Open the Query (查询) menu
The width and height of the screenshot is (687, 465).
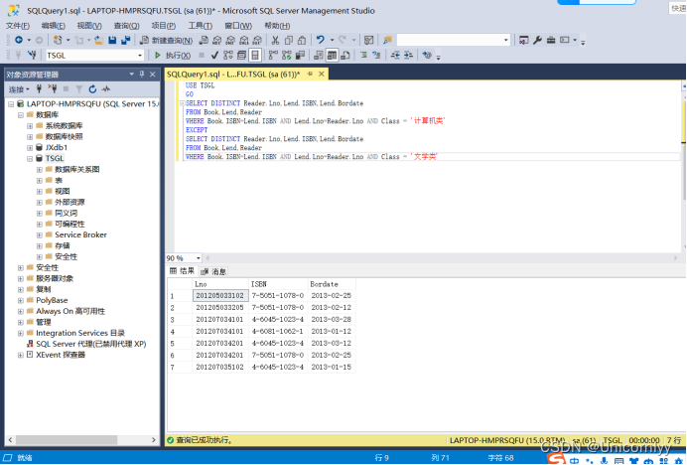click(127, 26)
